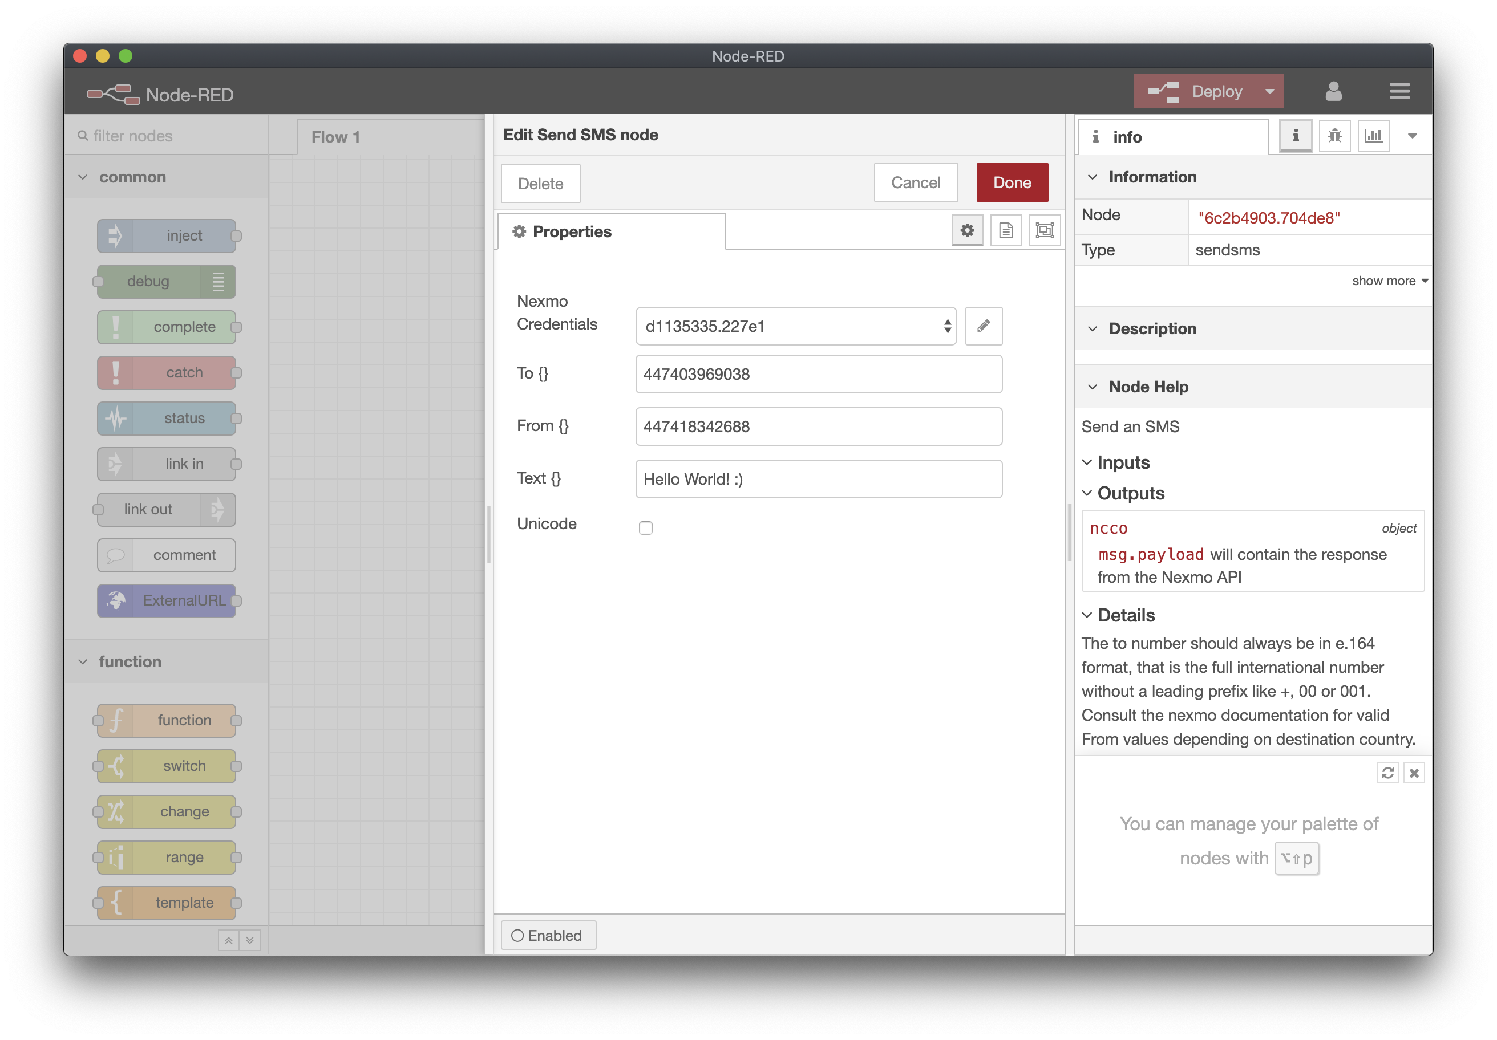Screen dimensions: 1497x1040
Task: Open sidebar tabs dropdown arrow
Action: coord(1411,136)
